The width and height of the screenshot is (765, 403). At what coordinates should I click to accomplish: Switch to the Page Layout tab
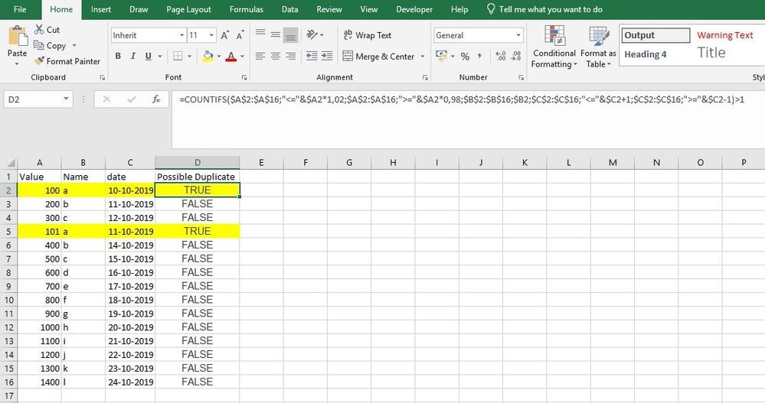coord(188,9)
